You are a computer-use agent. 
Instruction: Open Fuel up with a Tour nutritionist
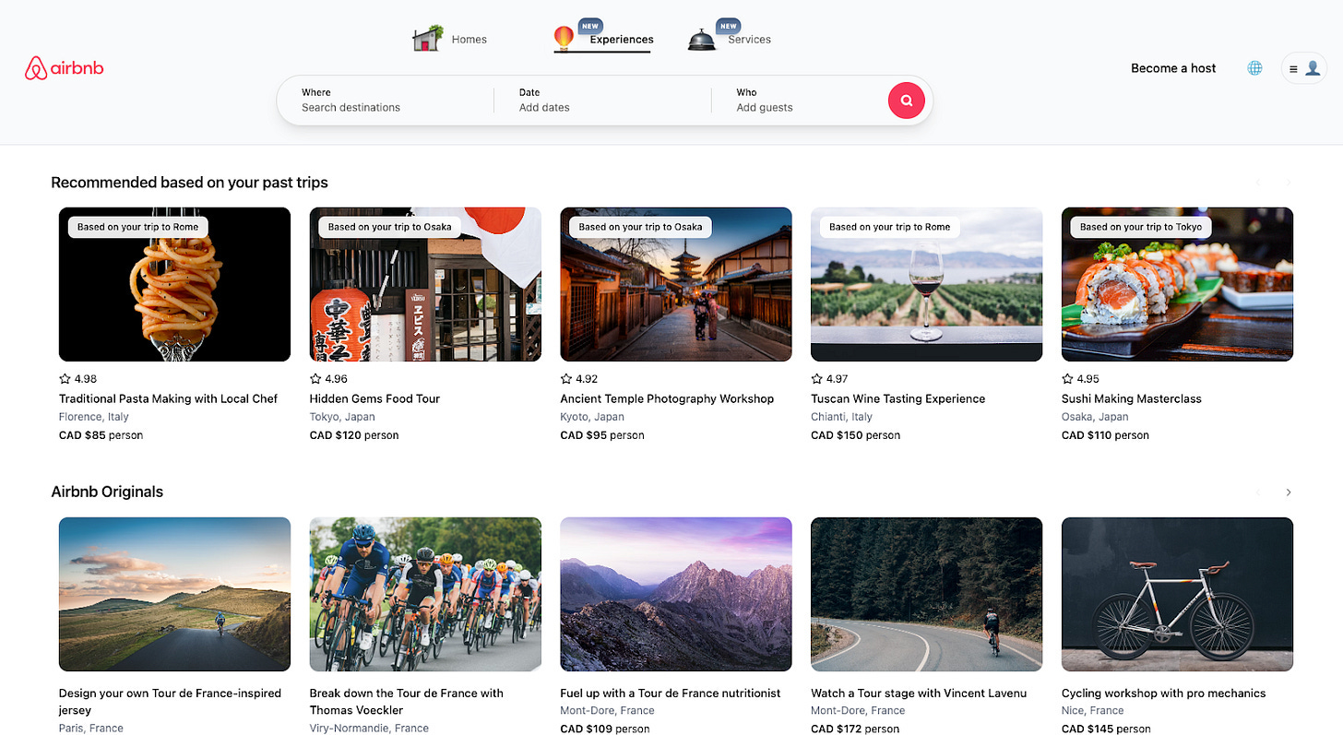[671, 694]
